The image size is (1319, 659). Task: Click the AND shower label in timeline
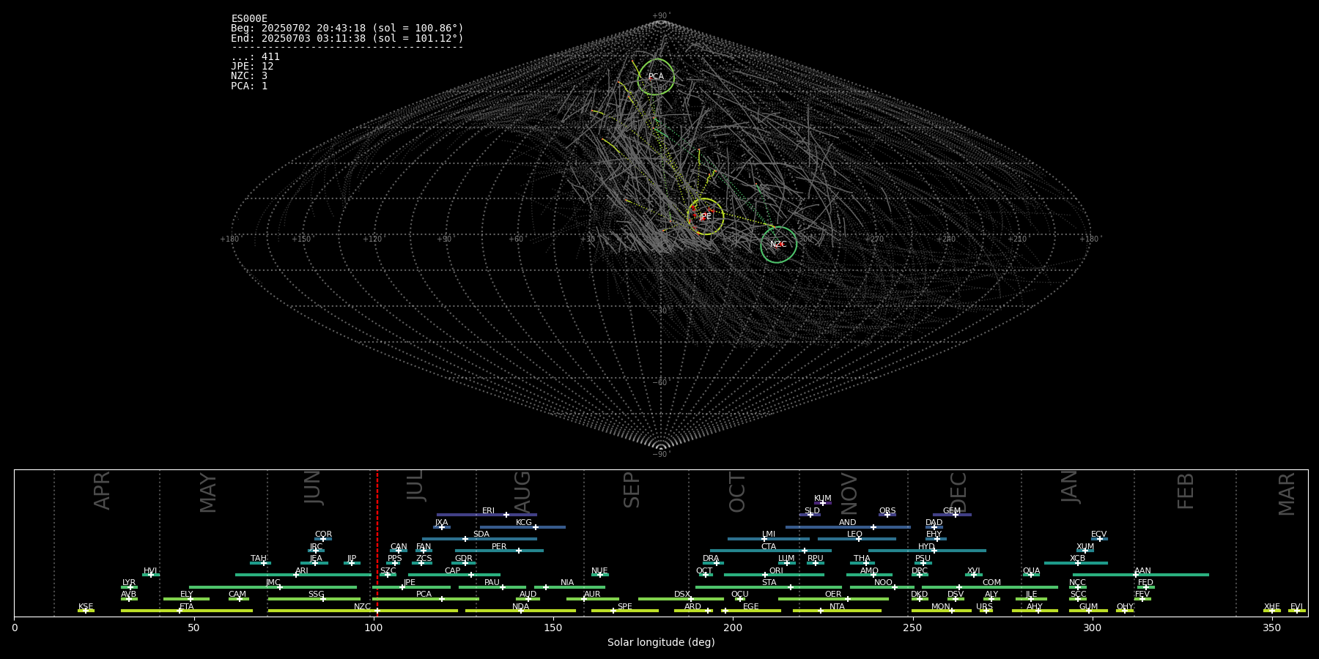848,523
